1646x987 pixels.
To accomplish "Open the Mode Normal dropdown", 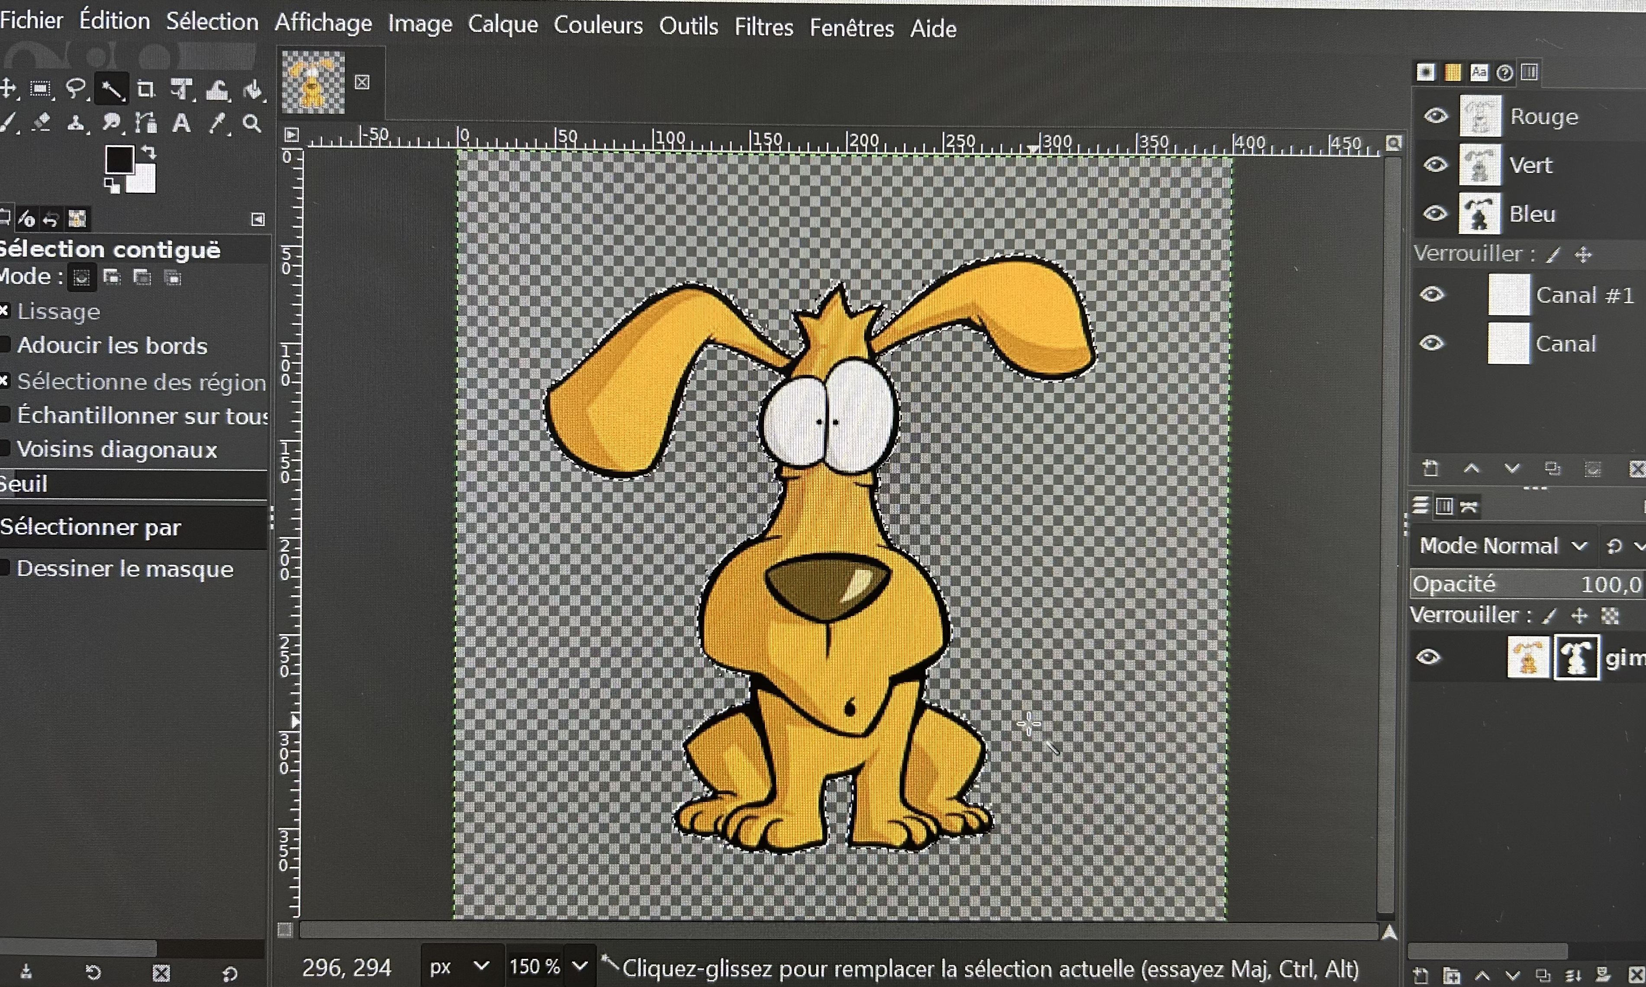I will pos(1501,546).
